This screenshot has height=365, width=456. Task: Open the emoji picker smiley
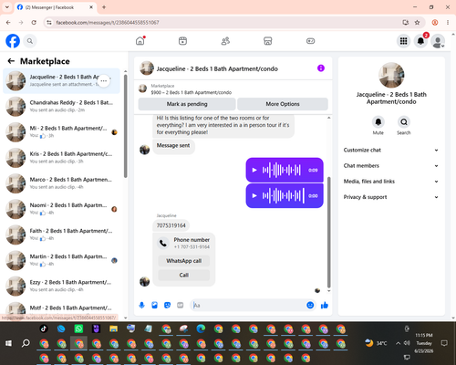(x=310, y=305)
